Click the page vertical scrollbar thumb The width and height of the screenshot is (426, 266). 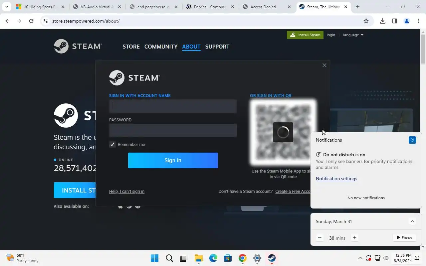(x=423, y=49)
